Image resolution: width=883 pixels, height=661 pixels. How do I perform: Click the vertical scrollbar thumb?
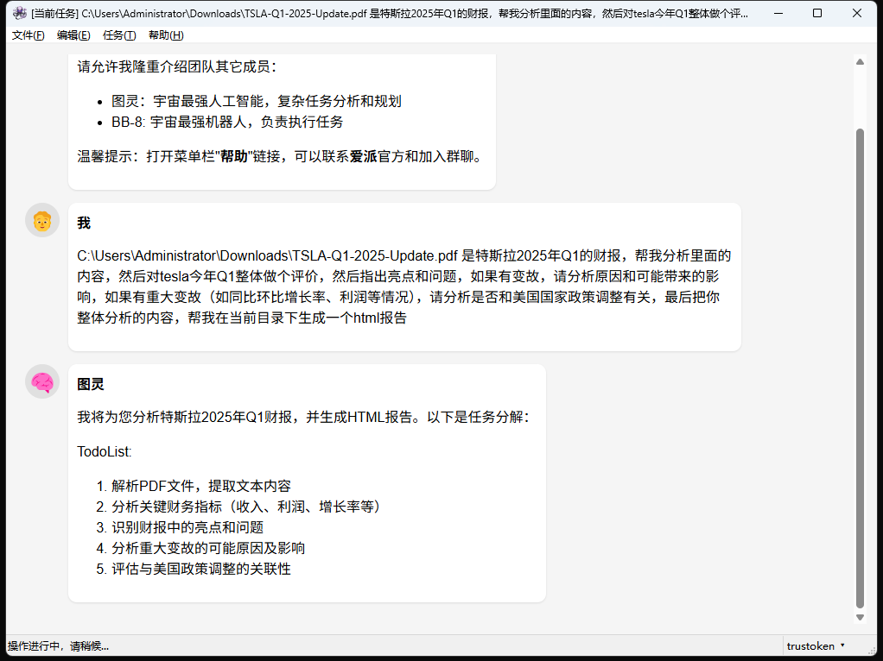tap(860, 368)
